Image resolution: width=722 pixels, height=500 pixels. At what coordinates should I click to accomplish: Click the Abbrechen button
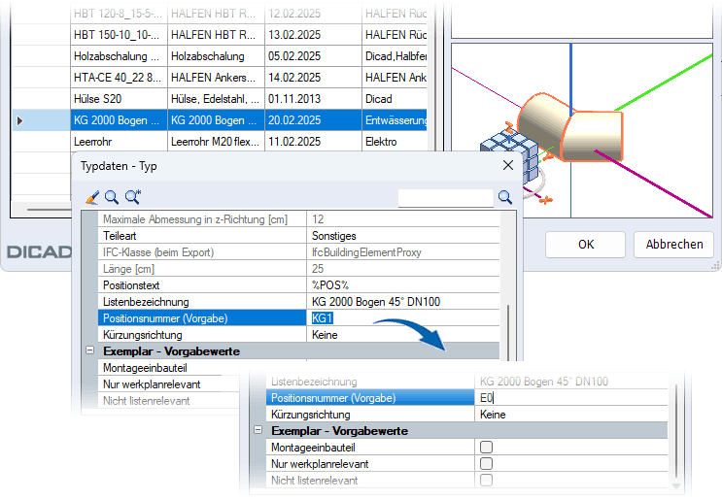tap(673, 245)
